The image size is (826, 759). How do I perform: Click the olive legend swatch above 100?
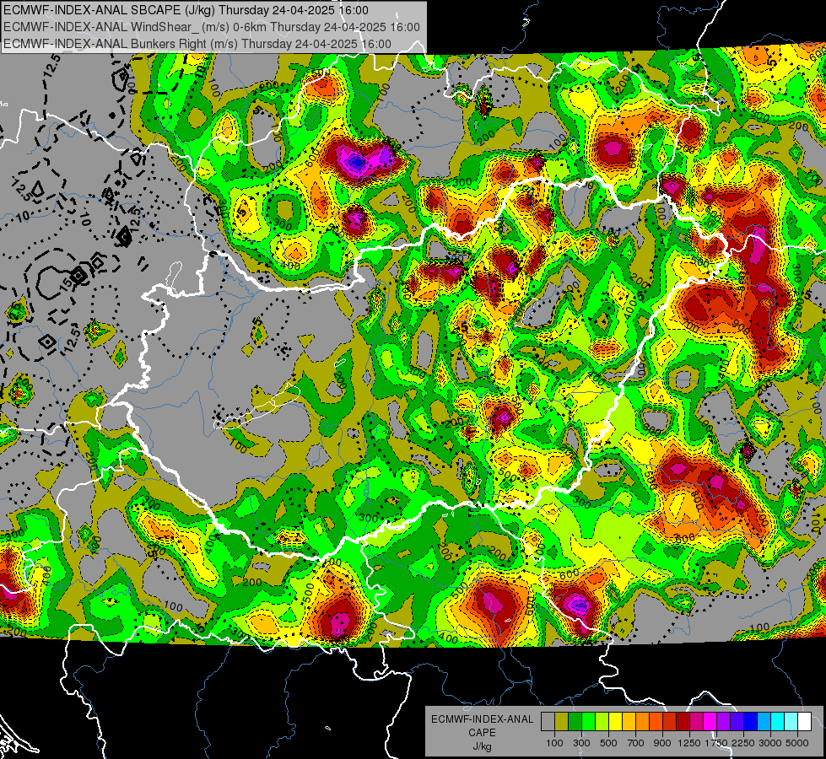[x=562, y=722]
